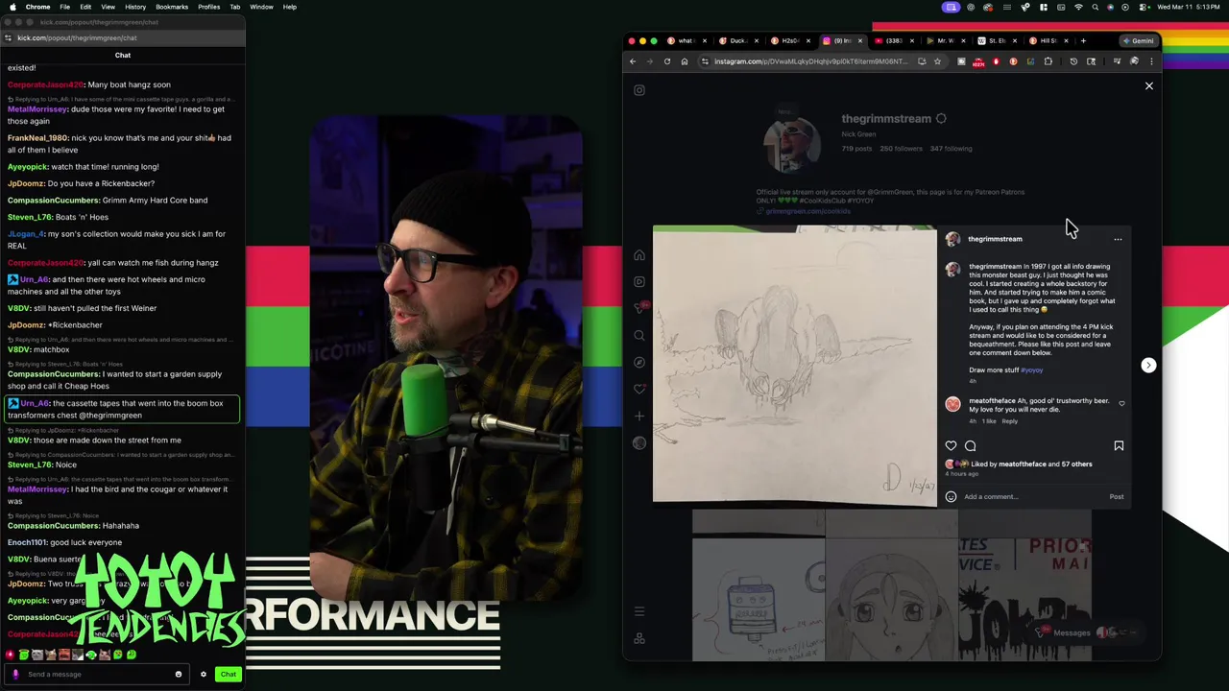Open the #yoyoy hashtag link
The image size is (1229, 691).
[x=1031, y=370]
